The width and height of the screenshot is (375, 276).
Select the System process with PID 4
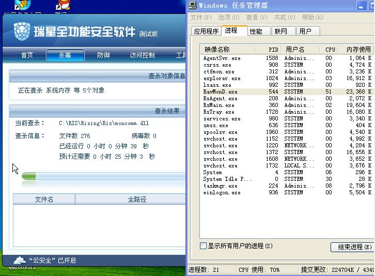tap(287, 172)
